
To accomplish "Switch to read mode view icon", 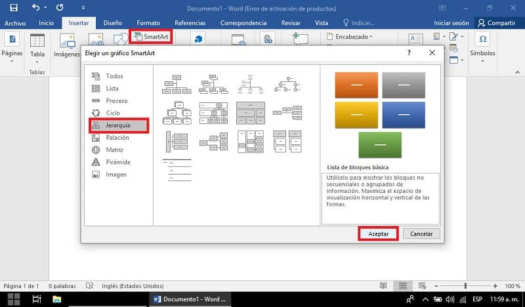I will pos(383,285).
